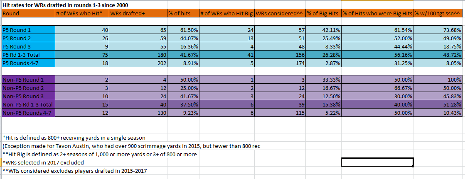The image size is (465, 179).
Task: Select the '# of WRs who Hit*' header
Action: pos(82,13)
